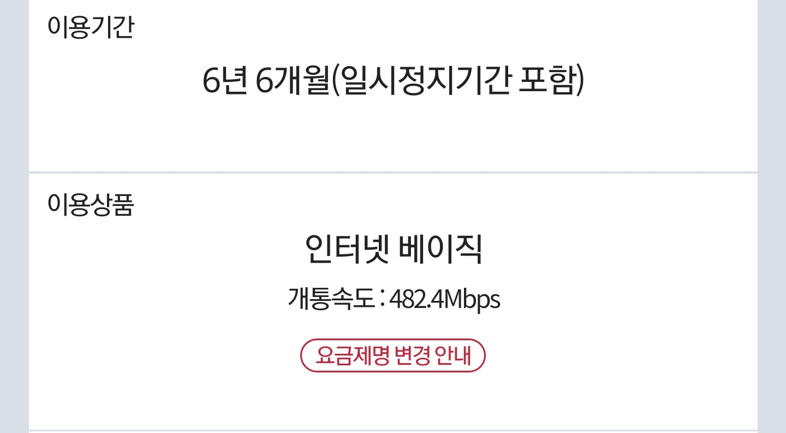Click blank space of the 이용상품 card below the red button
The height and width of the screenshot is (433, 786).
coord(393,401)
